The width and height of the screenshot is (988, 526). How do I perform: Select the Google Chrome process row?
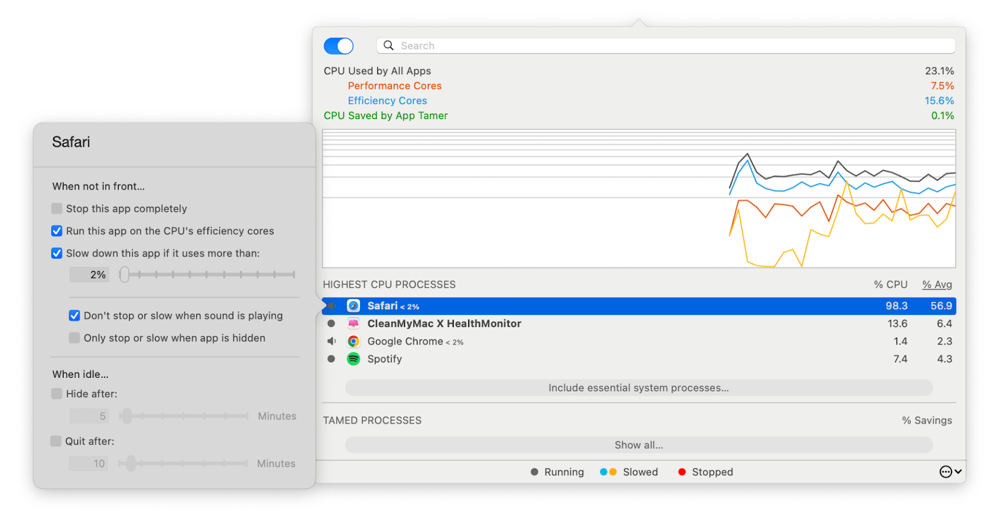point(639,341)
